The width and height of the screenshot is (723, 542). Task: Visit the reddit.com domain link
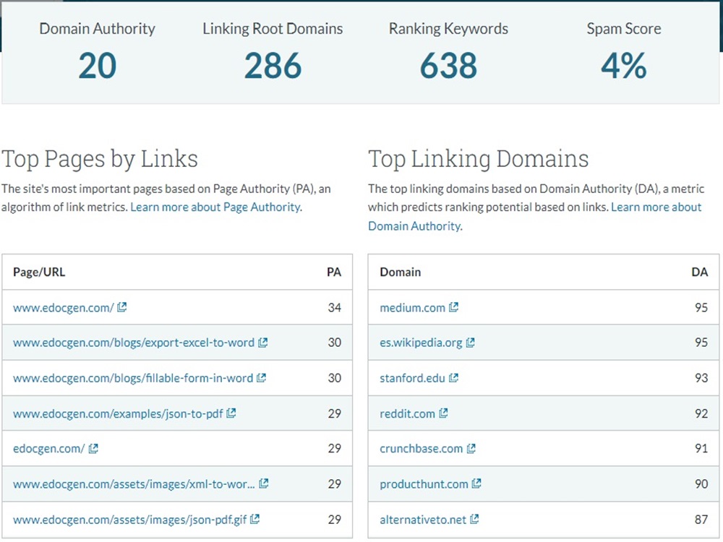[408, 413]
